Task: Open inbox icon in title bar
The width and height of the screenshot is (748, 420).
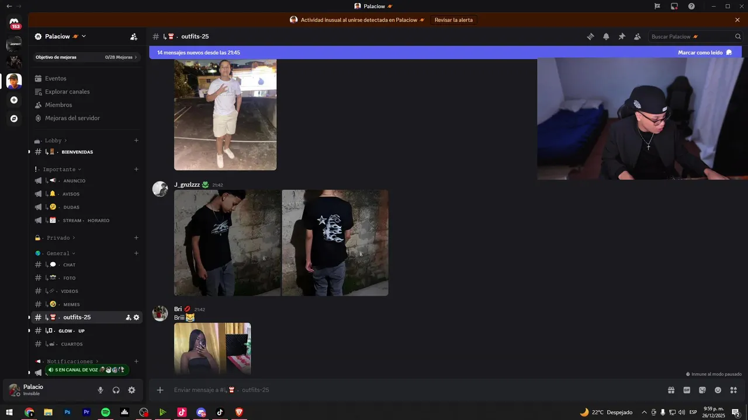Action: click(x=674, y=6)
